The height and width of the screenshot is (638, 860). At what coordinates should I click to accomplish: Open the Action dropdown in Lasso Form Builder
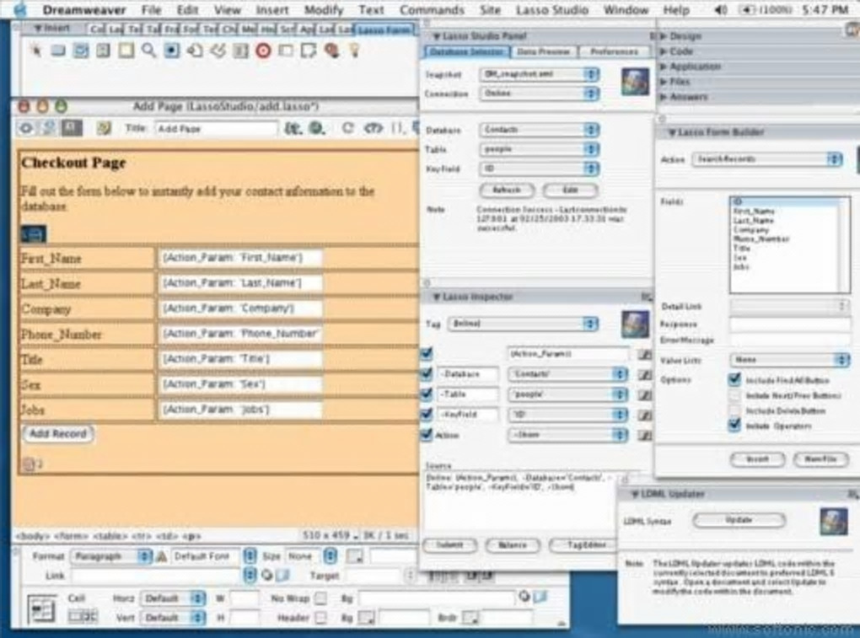[x=766, y=159]
